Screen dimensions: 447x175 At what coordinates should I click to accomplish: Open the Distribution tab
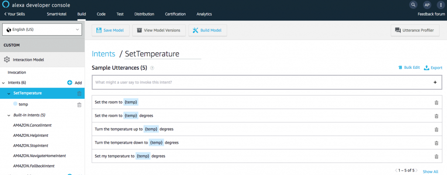tap(144, 14)
